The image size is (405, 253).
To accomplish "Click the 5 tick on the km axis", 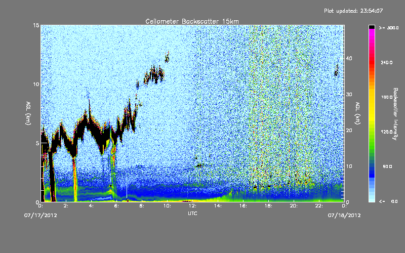I will click(37, 143).
